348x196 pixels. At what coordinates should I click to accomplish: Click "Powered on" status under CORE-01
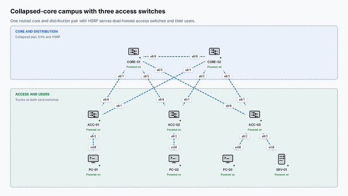(134, 67)
